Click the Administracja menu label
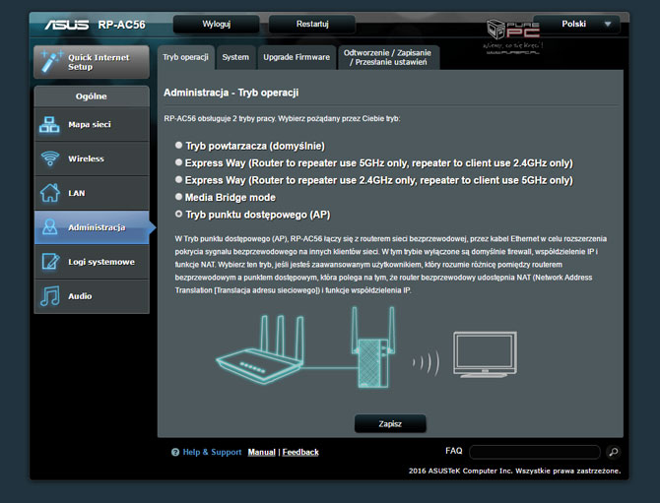The image size is (660, 503). [x=97, y=227]
